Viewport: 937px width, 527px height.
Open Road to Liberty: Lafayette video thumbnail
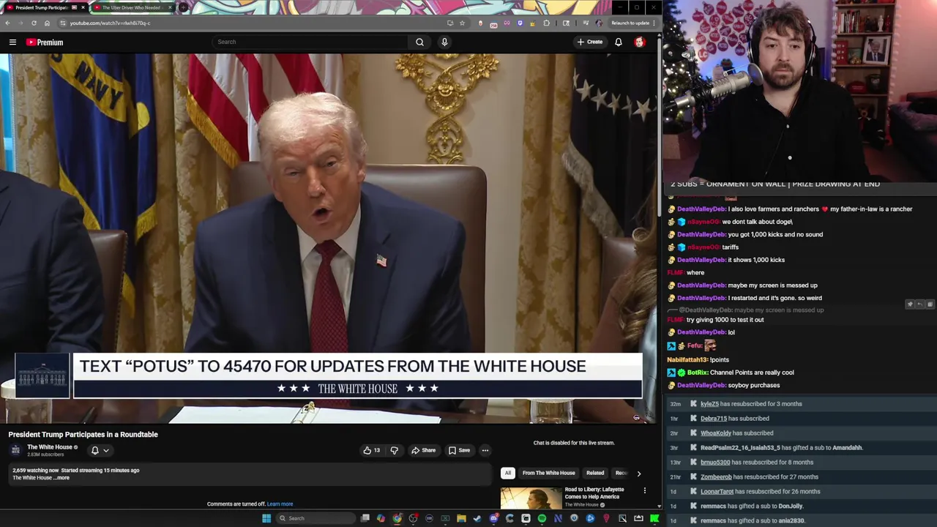(531, 498)
